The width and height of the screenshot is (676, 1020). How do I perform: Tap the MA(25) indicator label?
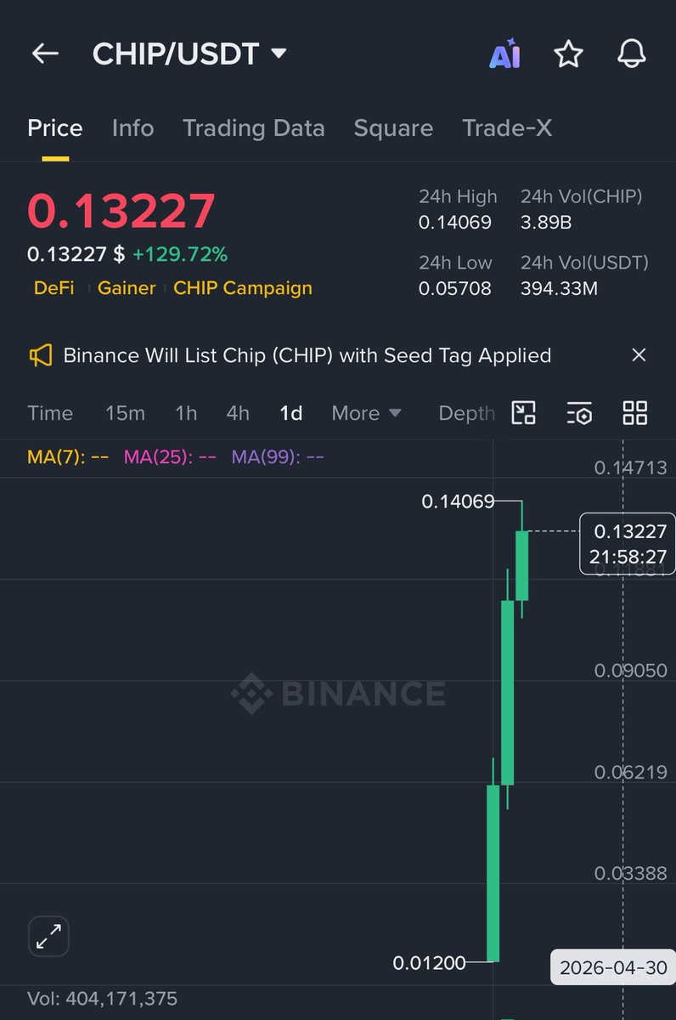170,457
